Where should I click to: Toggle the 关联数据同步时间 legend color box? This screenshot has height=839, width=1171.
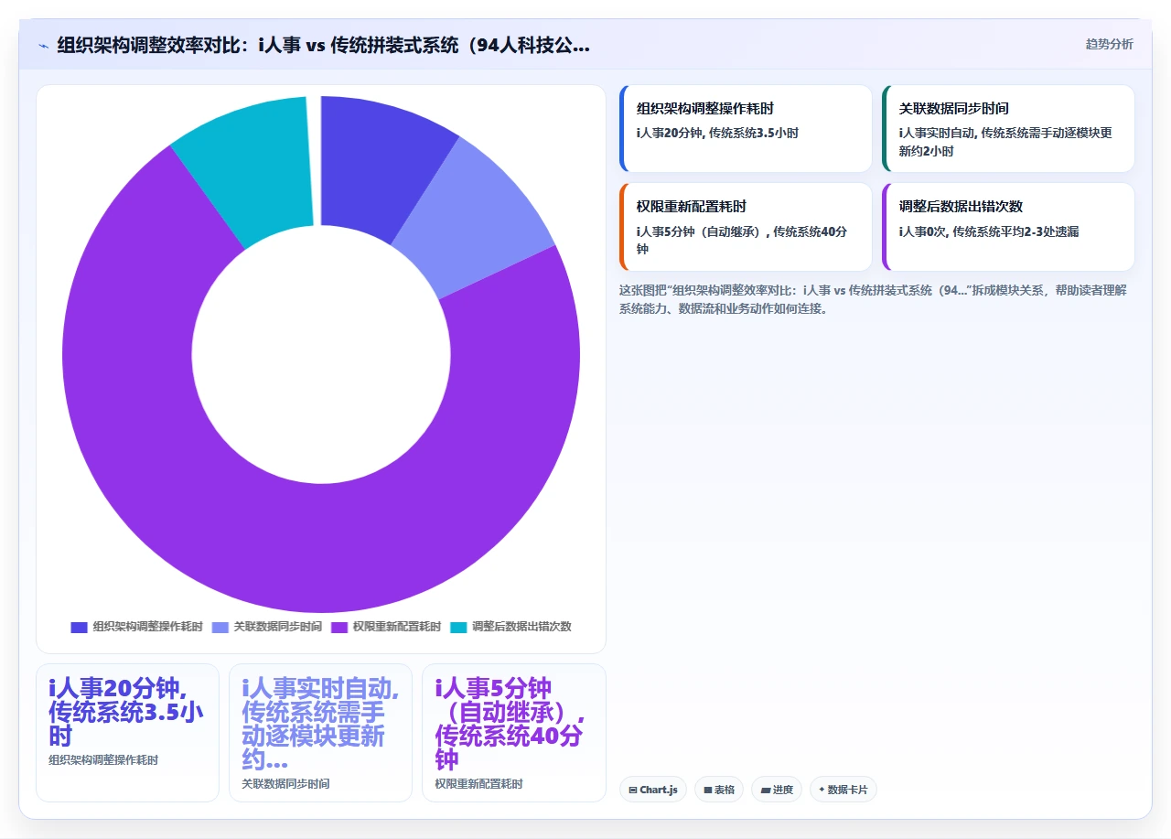[x=220, y=627]
